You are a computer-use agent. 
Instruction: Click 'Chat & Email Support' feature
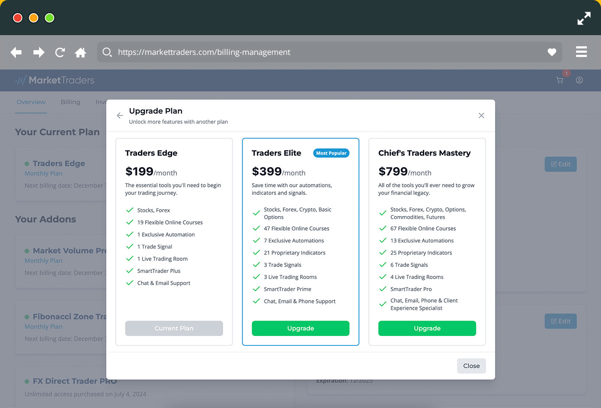[x=164, y=283]
